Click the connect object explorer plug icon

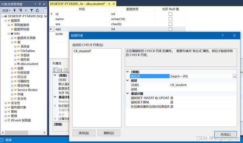tap(14, 10)
